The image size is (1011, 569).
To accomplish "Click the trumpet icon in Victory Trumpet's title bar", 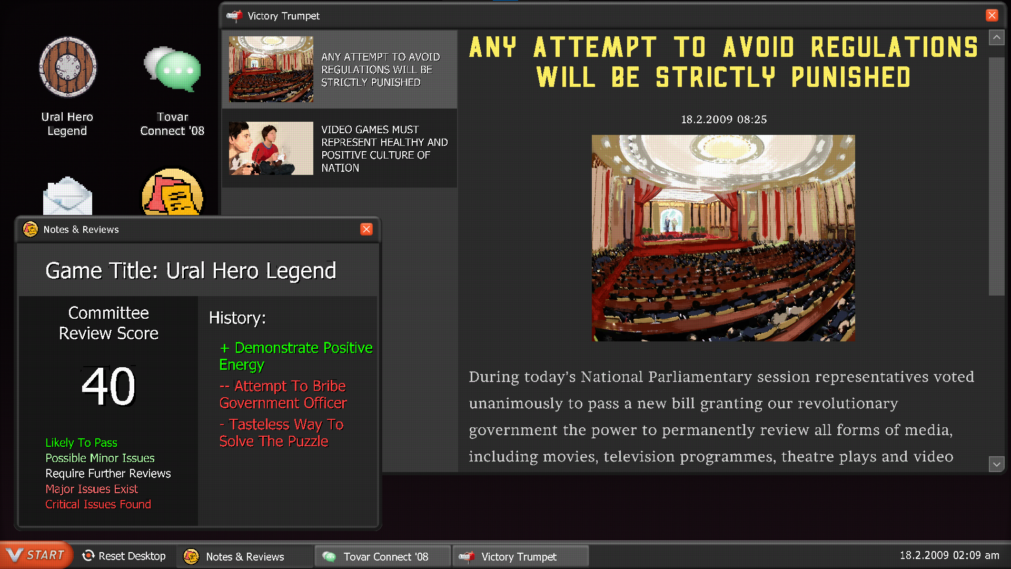I will tap(233, 15).
